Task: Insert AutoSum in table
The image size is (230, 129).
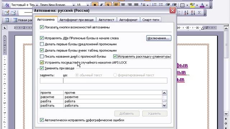Action: pos(199,13)
